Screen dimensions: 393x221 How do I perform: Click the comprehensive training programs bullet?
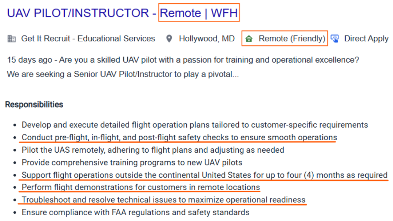click(x=132, y=162)
